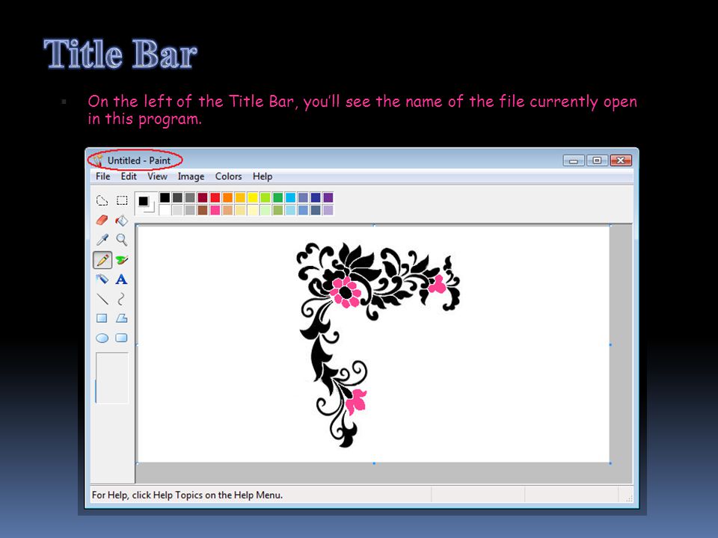The image size is (718, 538).
Task: Select the Text tool (letter A)
Action: coord(122,279)
